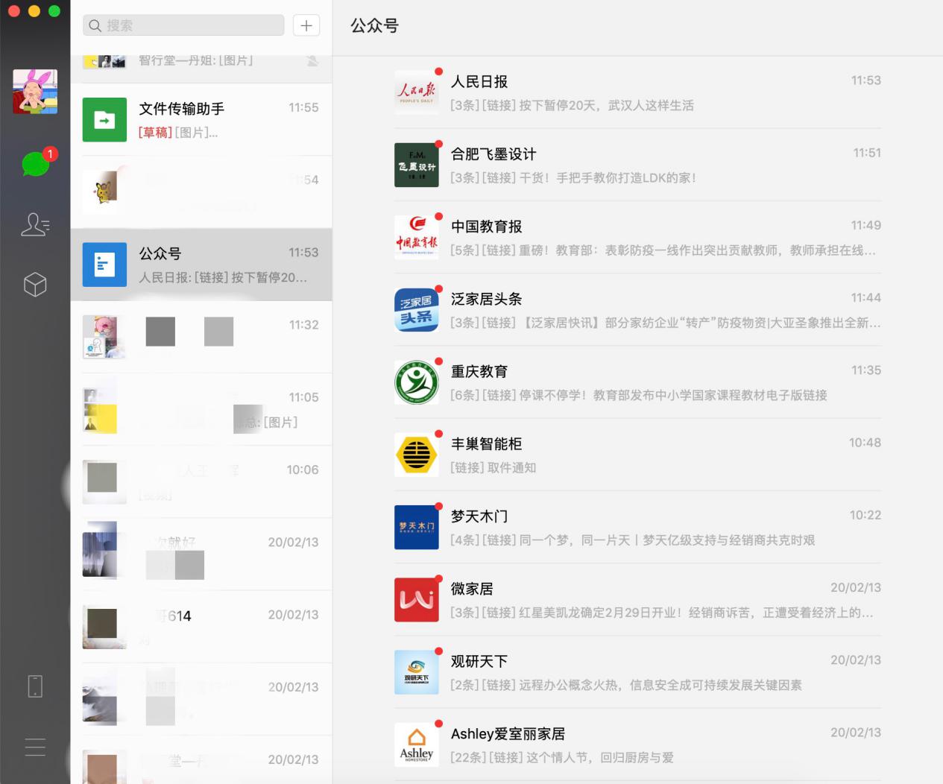Select the 人民日报 account name
This screenshot has width=943, height=784.
point(479,81)
